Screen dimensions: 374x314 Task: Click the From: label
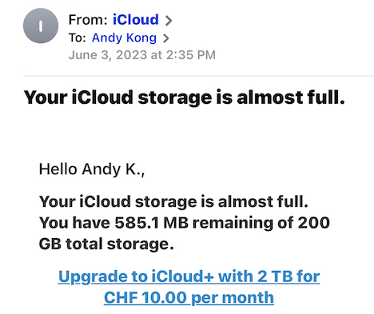[88, 20]
